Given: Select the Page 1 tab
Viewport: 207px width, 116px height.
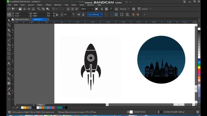Looking at the screenshot, I should point(40,104).
